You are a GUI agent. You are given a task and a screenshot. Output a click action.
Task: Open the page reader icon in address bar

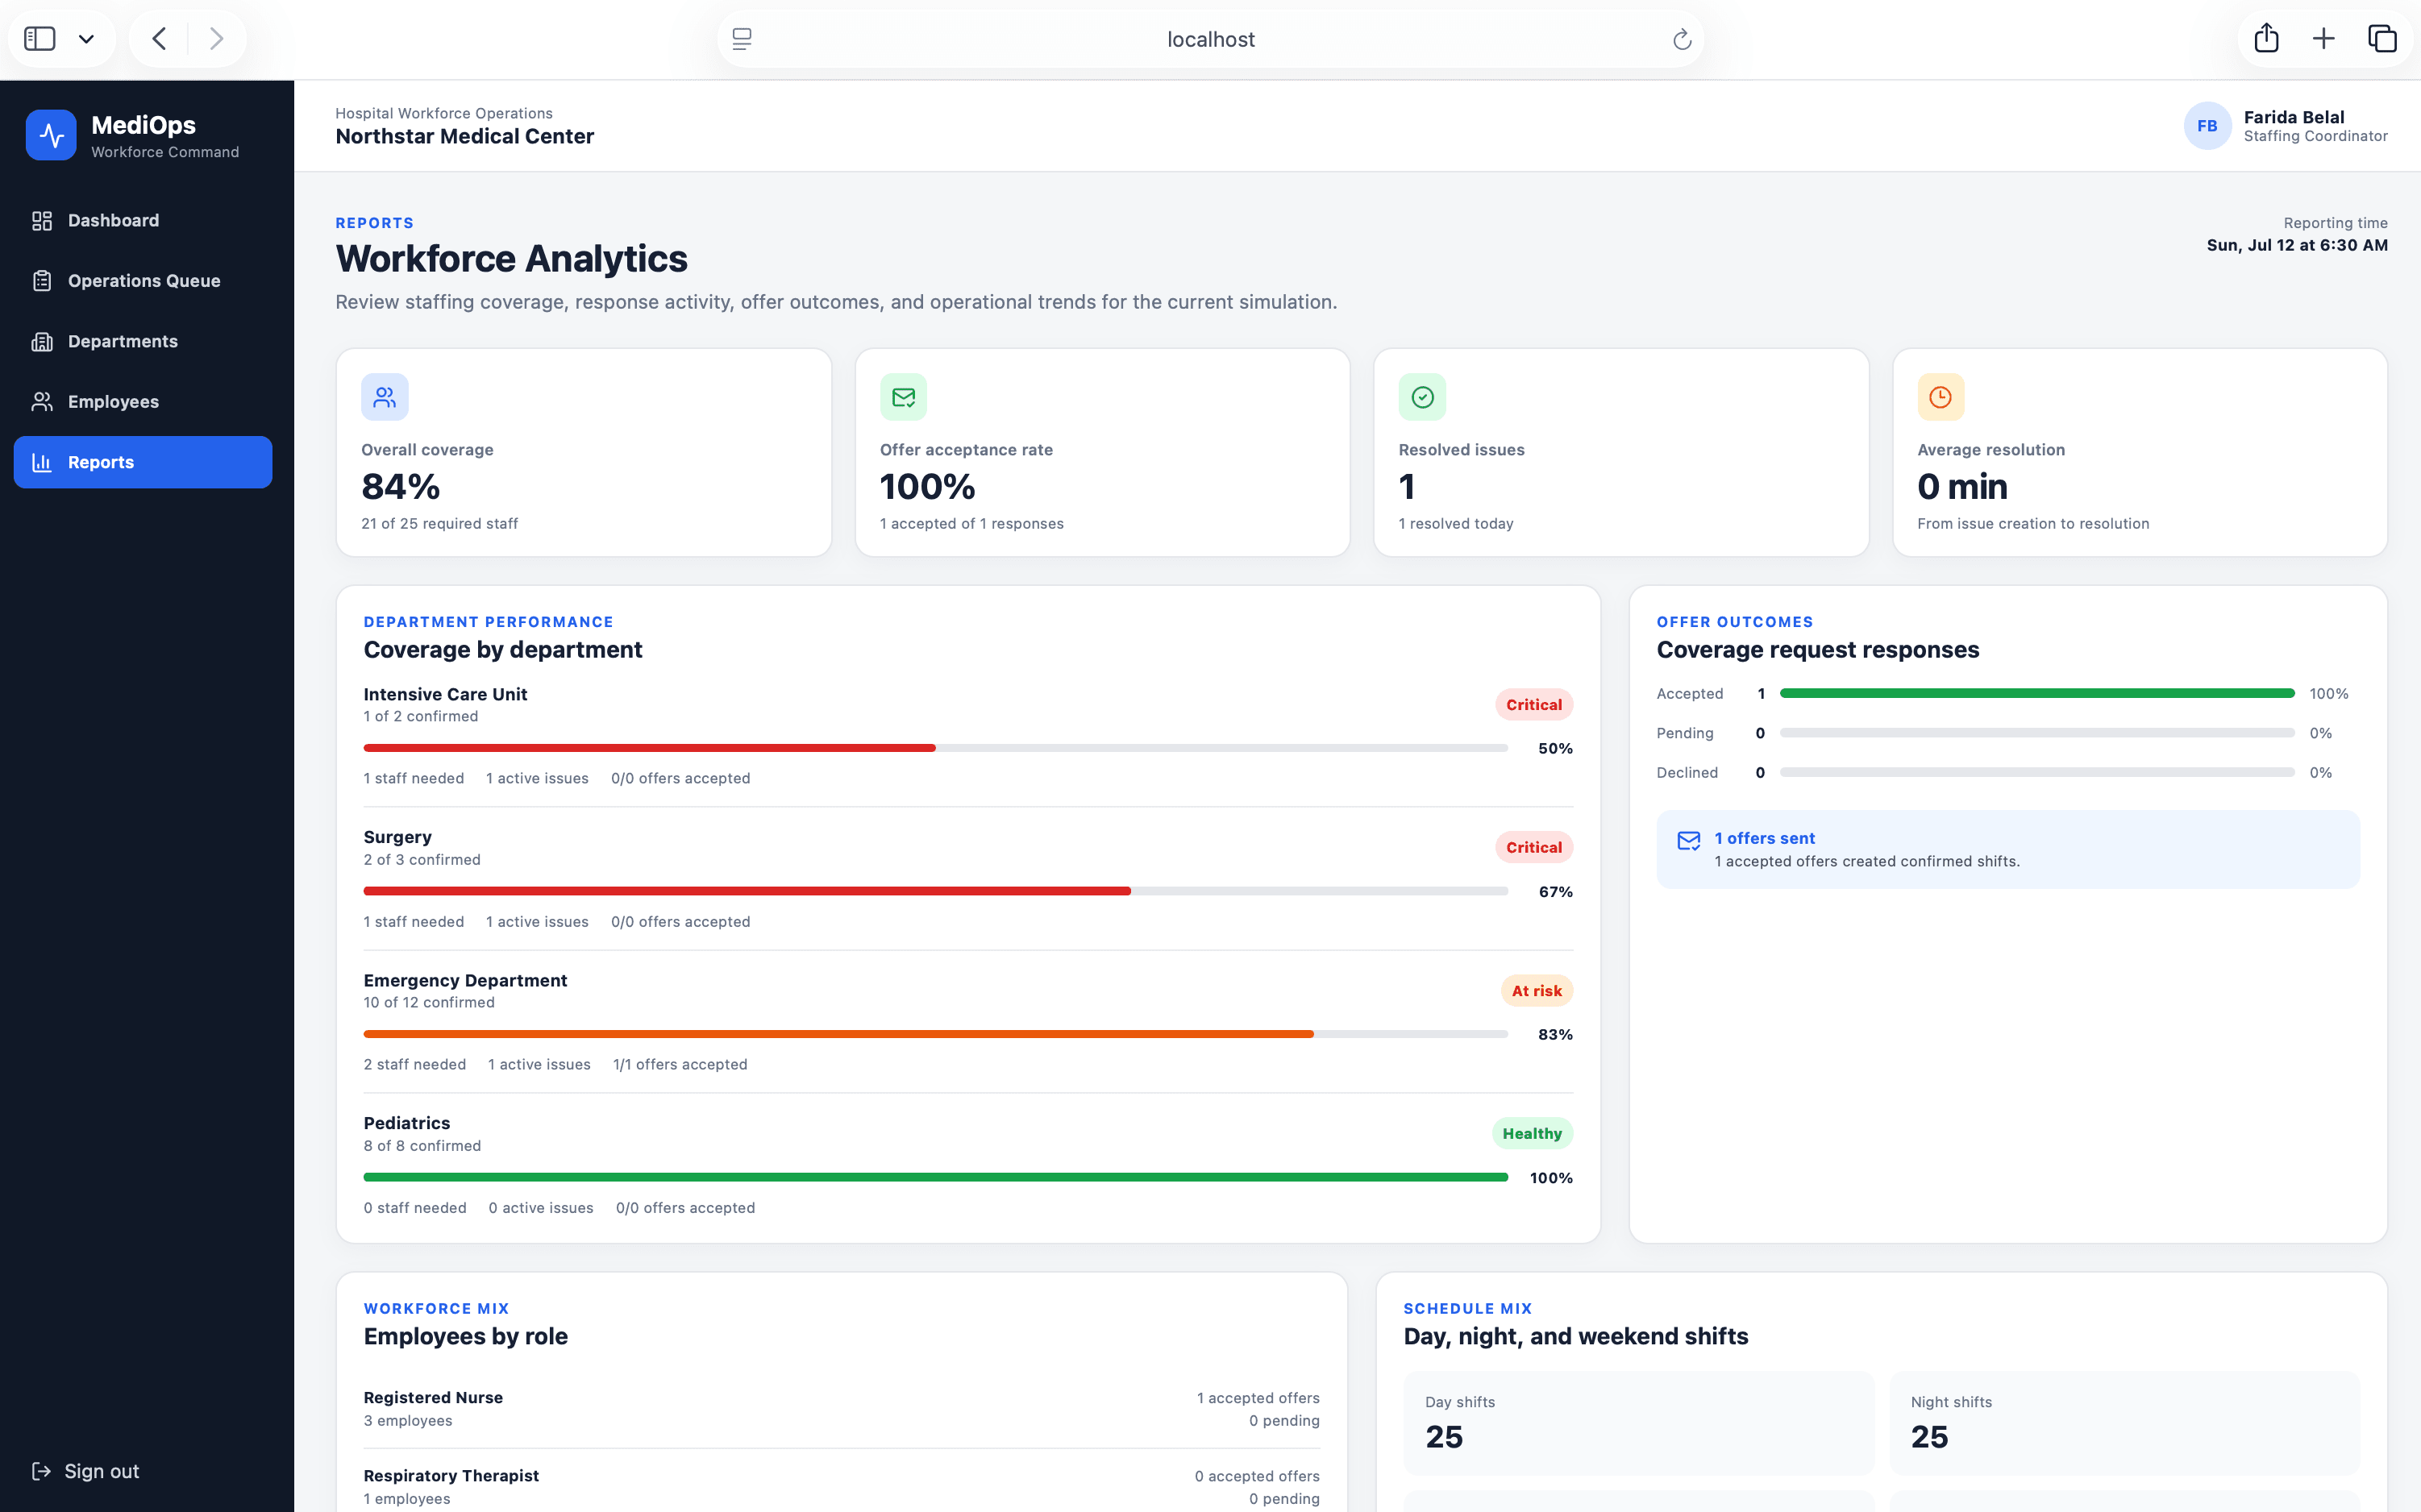pyautogui.click(x=742, y=39)
